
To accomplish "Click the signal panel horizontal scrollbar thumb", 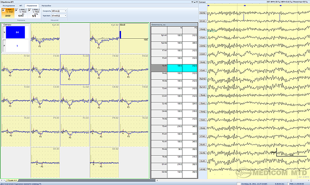I will click(x=291, y=180).
